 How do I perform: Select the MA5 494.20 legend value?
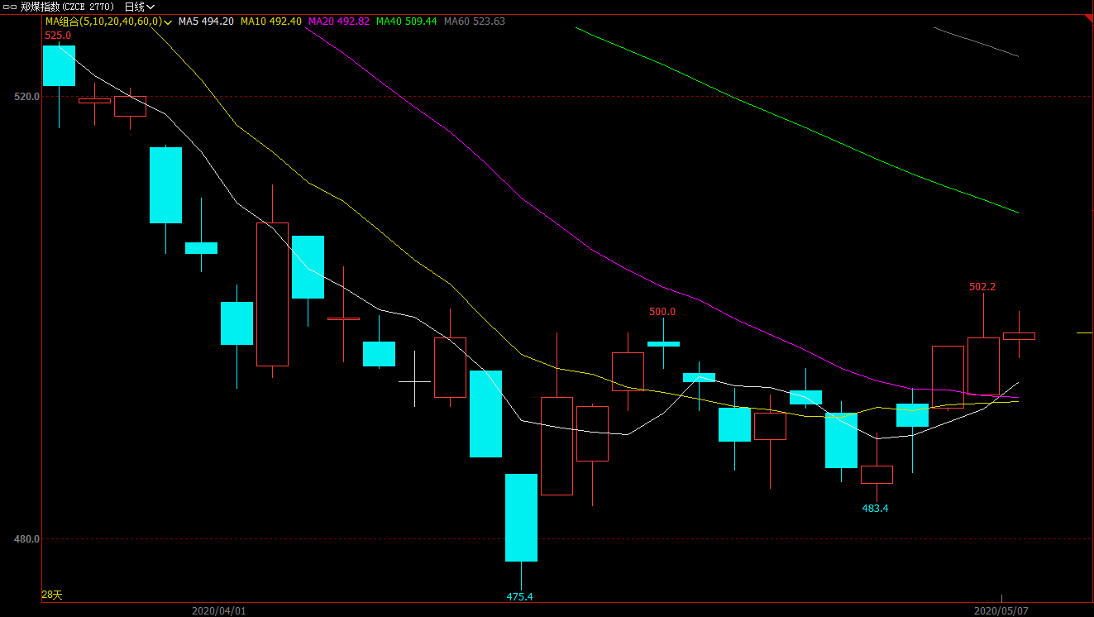pyautogui.click(x=206, y=22)
